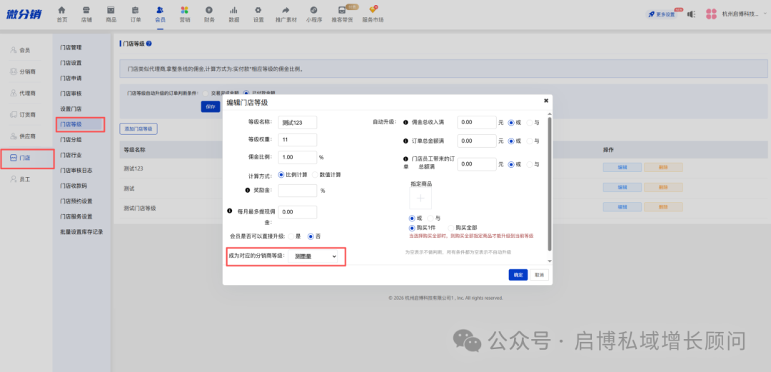
Task: Click the 等级名称 input field
Action: pos(298,123)
